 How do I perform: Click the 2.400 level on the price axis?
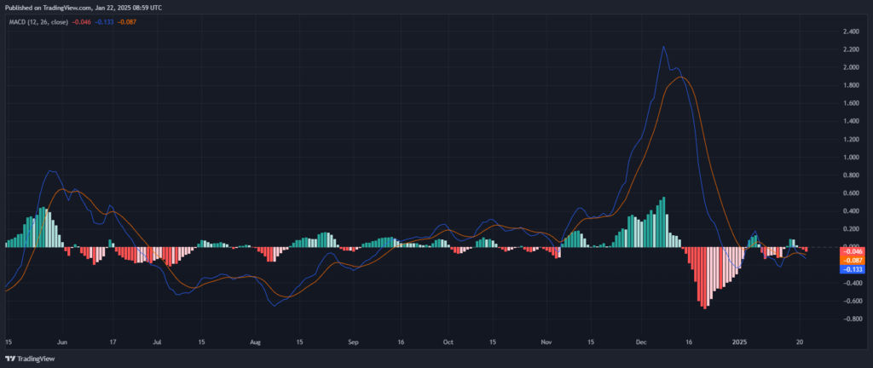(x=851, y=32)
